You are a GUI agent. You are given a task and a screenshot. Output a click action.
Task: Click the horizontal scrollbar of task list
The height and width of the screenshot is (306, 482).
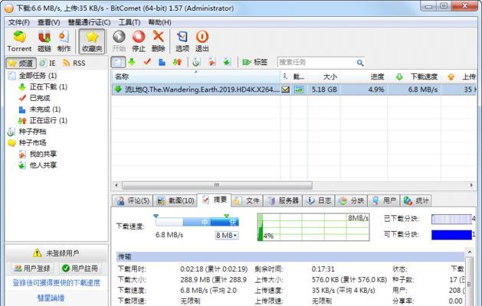(217, 185)
